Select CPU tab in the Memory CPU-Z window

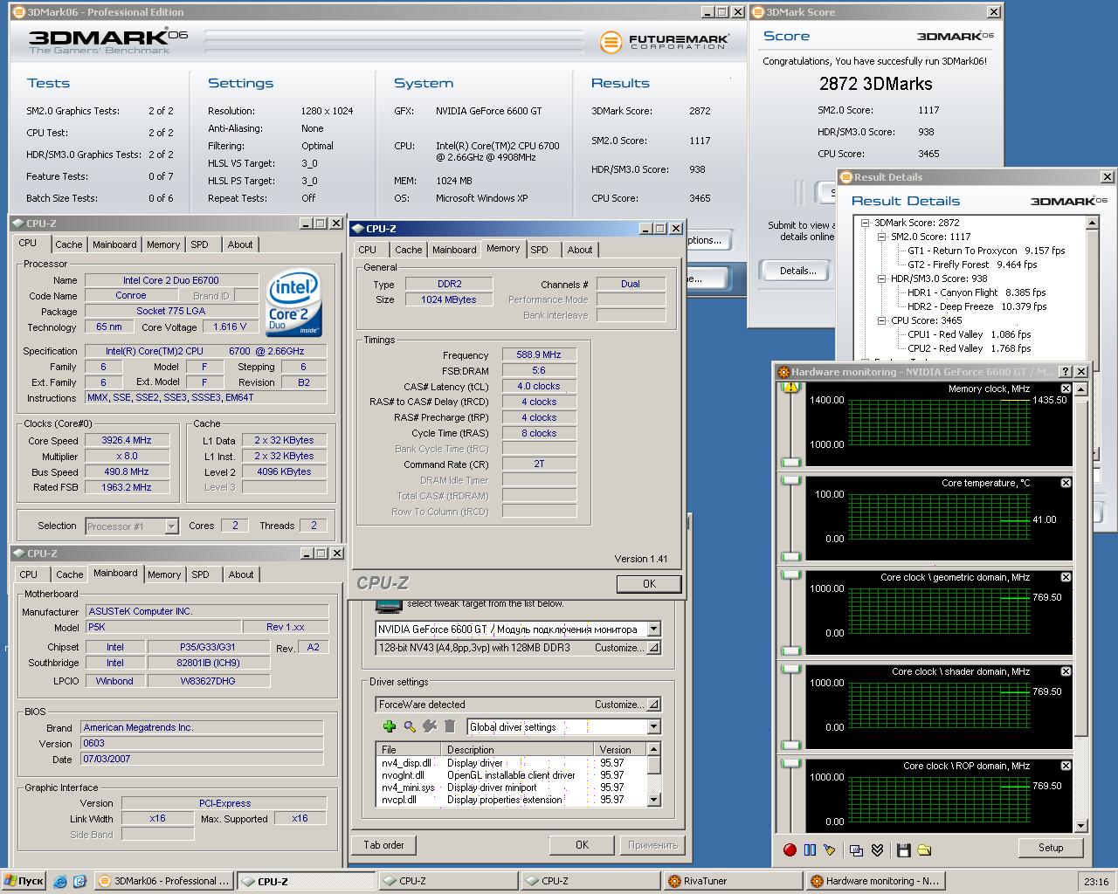coord(368,250)
